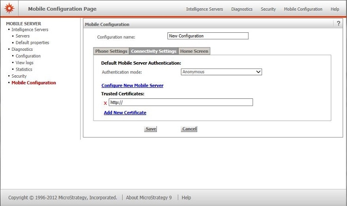Open Diagnostics in top navigation
This screenshot has height=206, width=347.
[x=242, y=9]
